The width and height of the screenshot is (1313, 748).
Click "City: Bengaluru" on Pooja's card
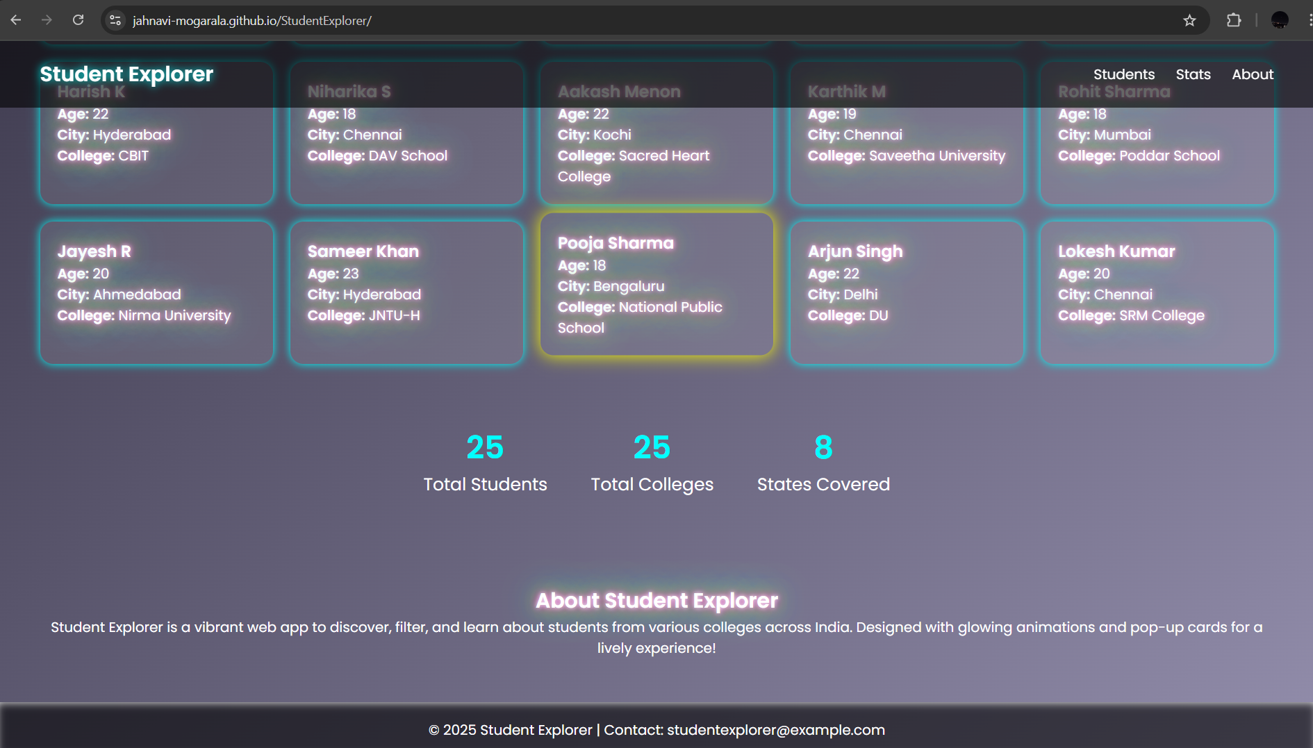[x=611, y=286]
